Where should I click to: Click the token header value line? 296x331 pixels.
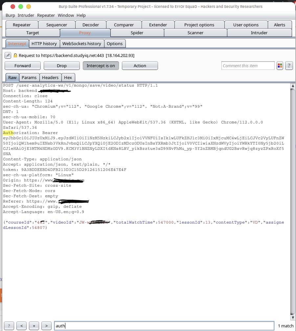65,170
